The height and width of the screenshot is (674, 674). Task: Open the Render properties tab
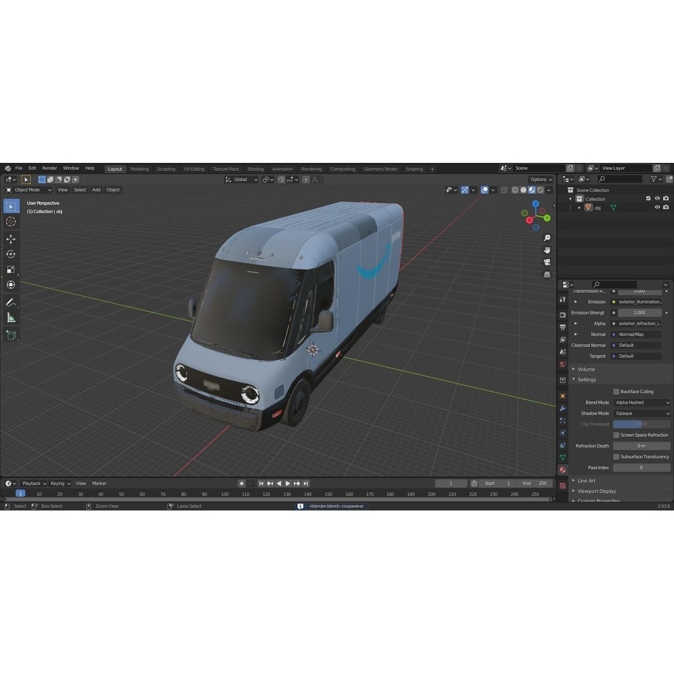[563, 315]
